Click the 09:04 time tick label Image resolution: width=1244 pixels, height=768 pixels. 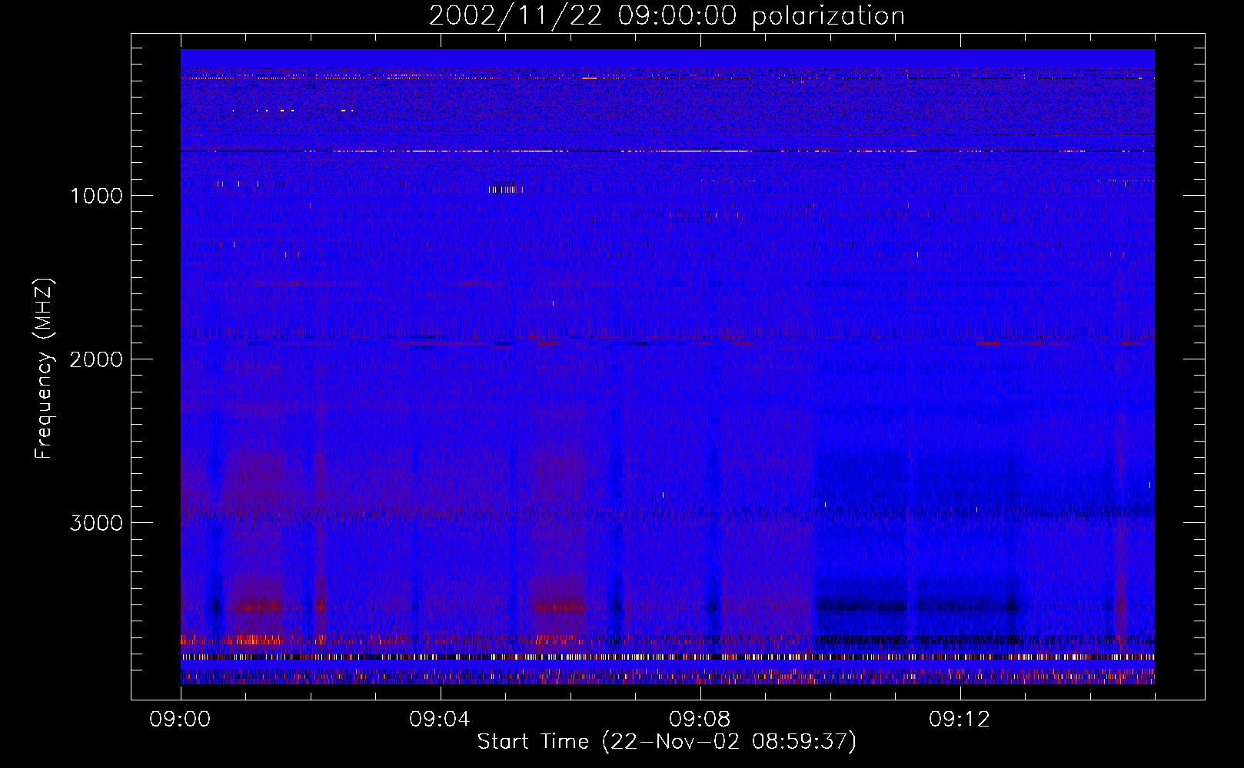click(x=440, y=720)
